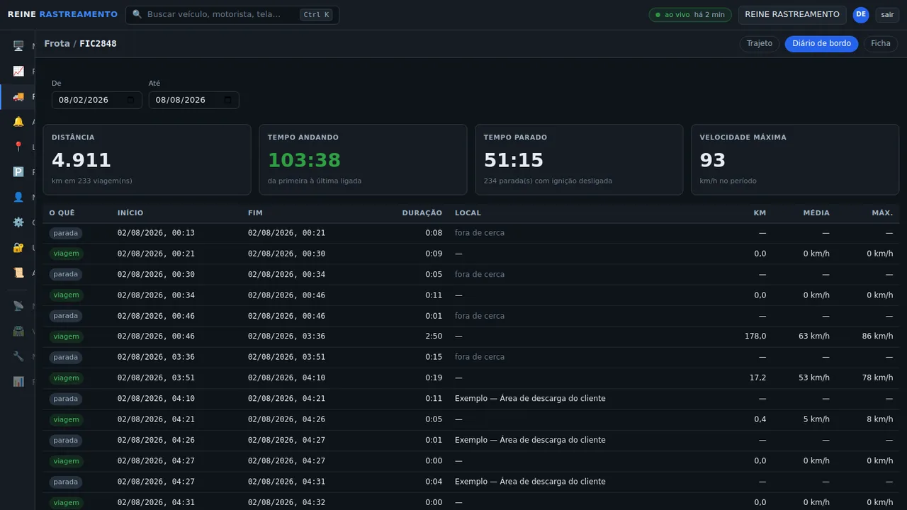The height and width of the screenshot is (510, 907).
Task: Open the monitor icon in the sidebar
Action: click(x=18, y=46)
